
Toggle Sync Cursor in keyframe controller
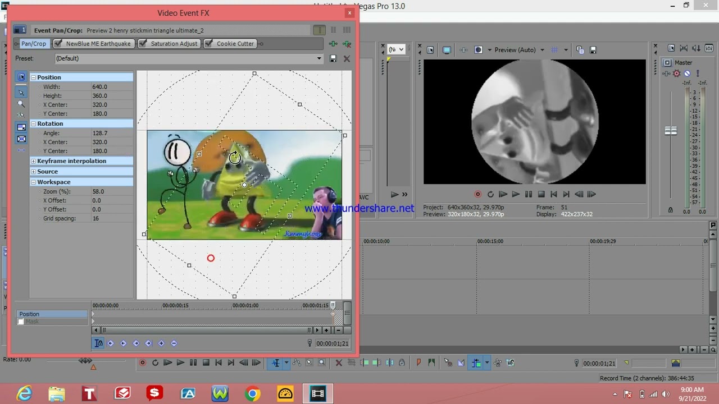coord(99,343)
